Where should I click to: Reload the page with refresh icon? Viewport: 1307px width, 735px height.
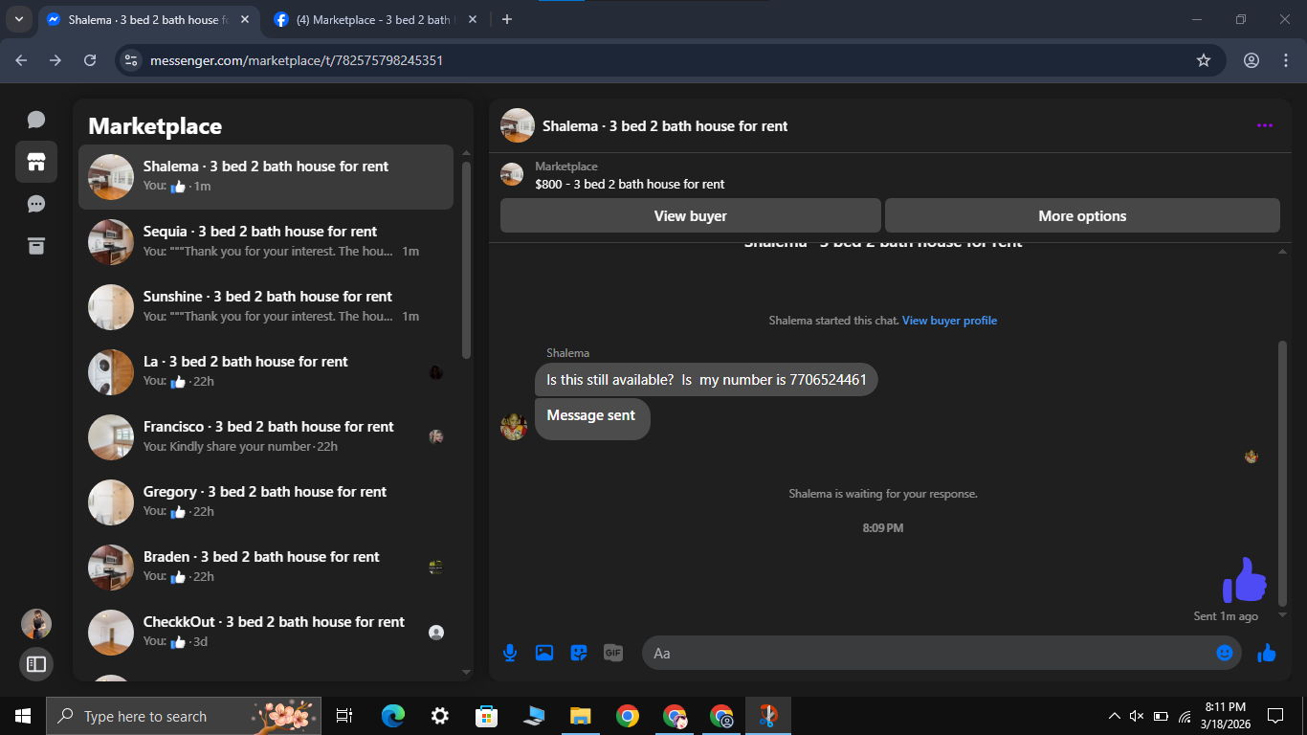(90, 60)
